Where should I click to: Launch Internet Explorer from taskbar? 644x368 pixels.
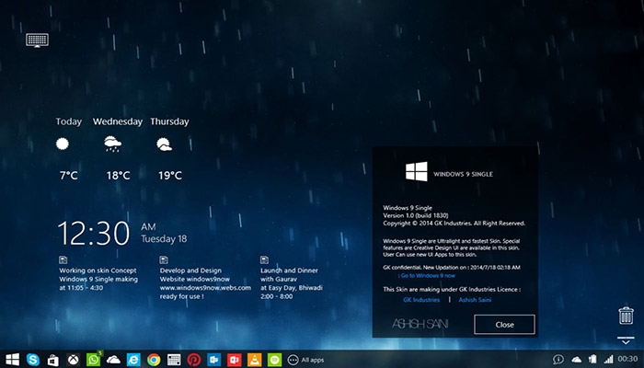coord(133,360)
